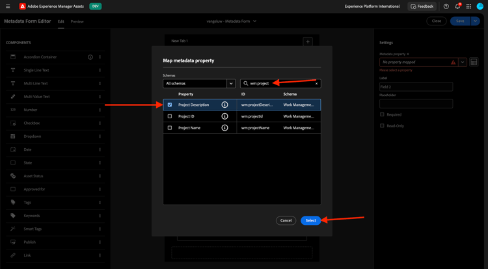This screenshot has height=269, width=488.
Task: Open the notifications bell
Action: [x=457, y=6]
